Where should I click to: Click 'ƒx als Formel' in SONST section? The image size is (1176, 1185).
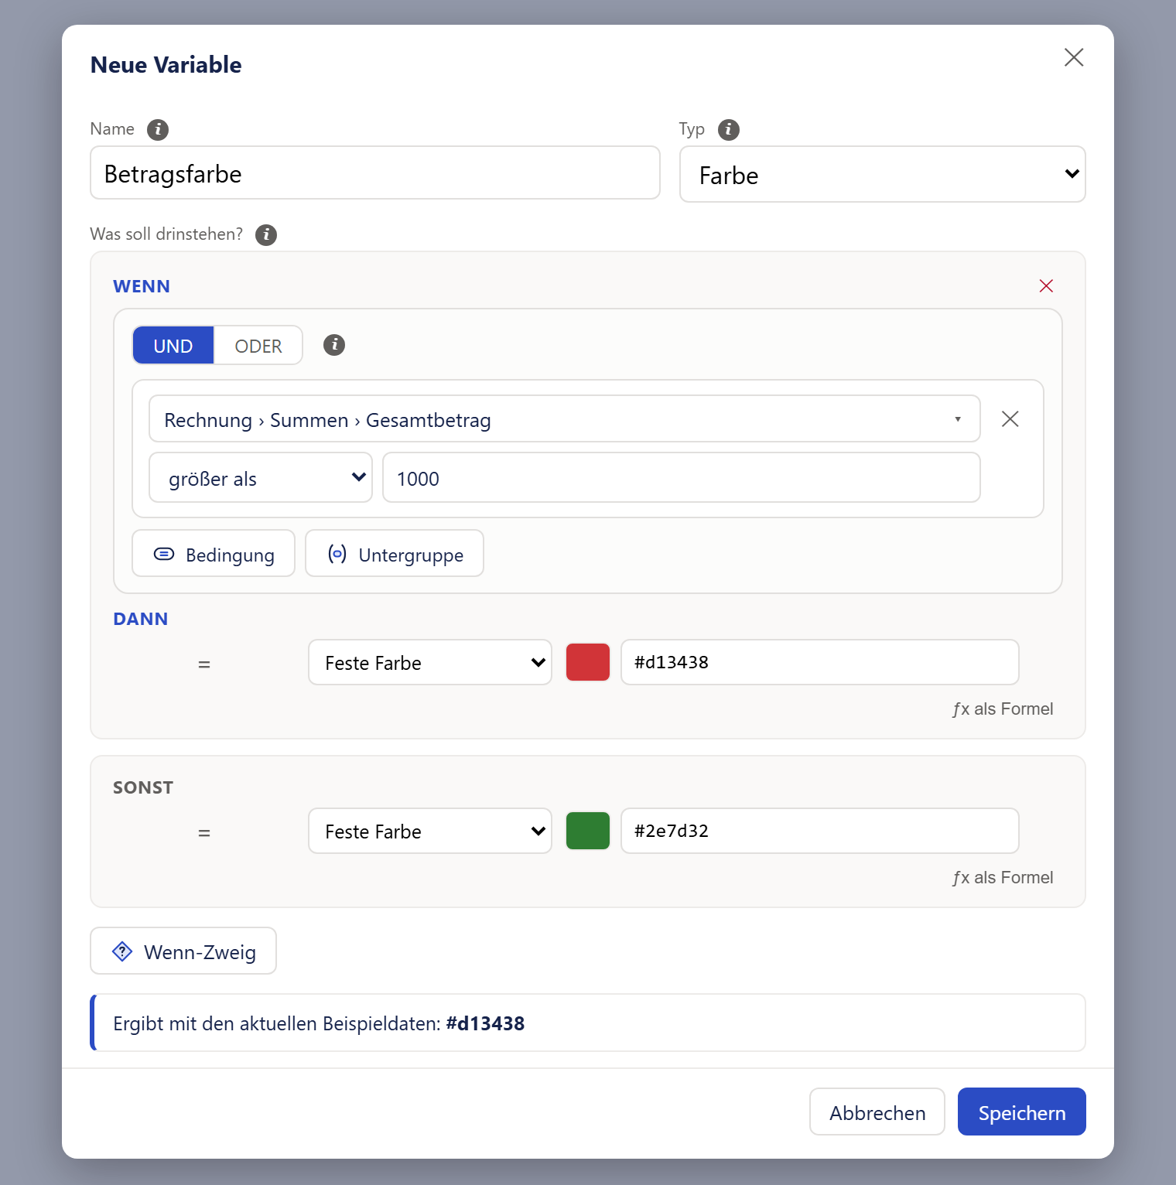click(x=1003, y=878)
